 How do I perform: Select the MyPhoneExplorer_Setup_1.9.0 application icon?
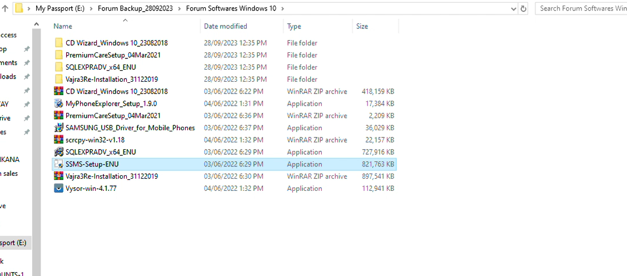[x=59, y=103]
